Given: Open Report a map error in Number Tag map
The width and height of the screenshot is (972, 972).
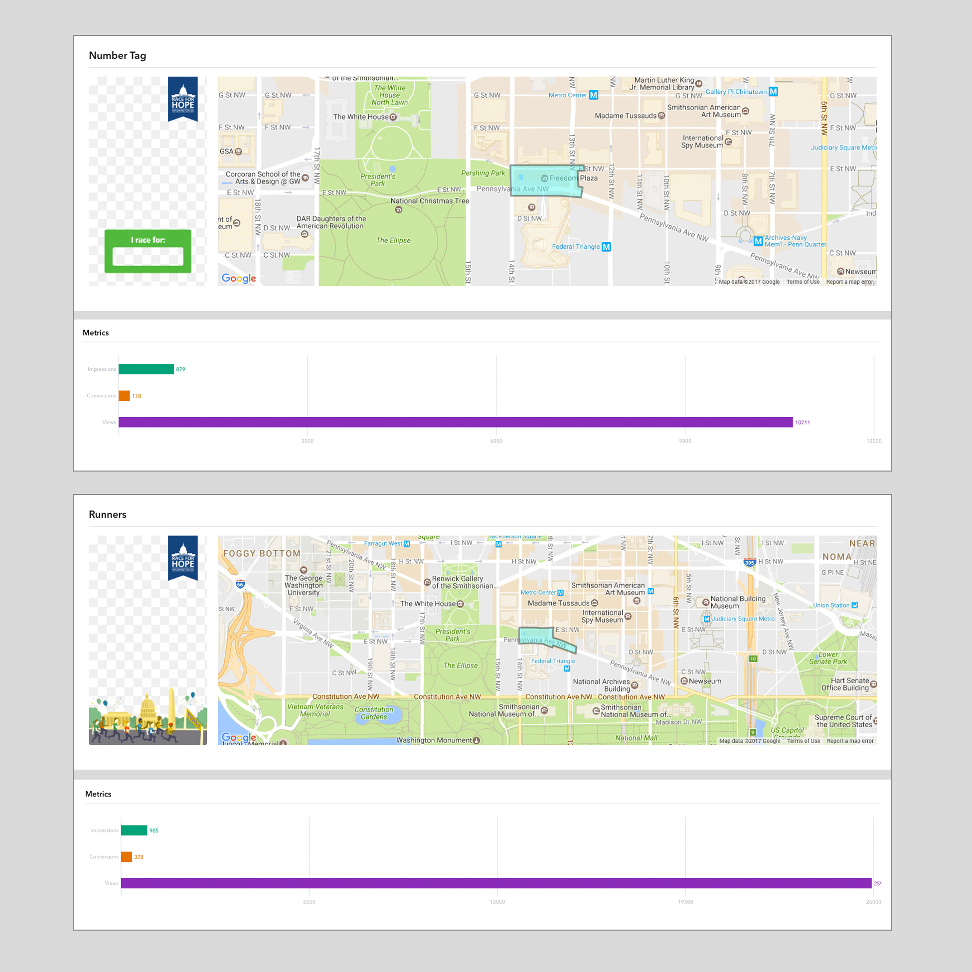Looking at the screenshot, I should click(x=850, y=282).
